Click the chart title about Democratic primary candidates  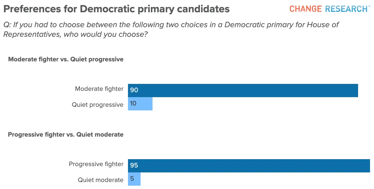pos(116,9)
